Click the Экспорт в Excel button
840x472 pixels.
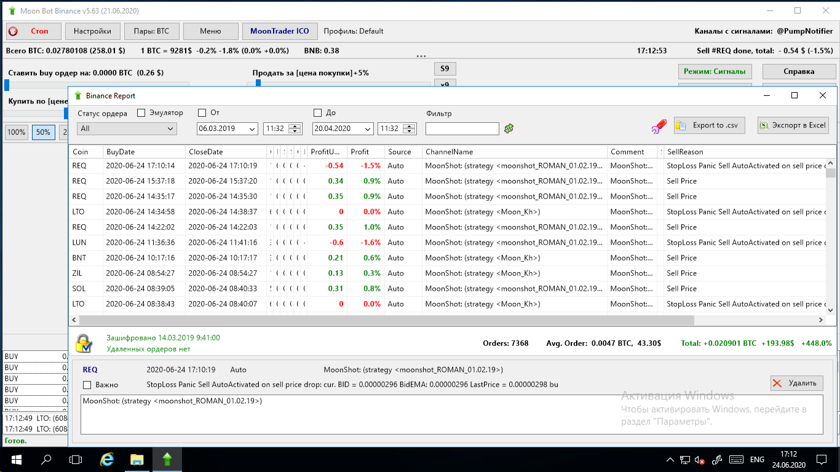click(x=793, y=125)
